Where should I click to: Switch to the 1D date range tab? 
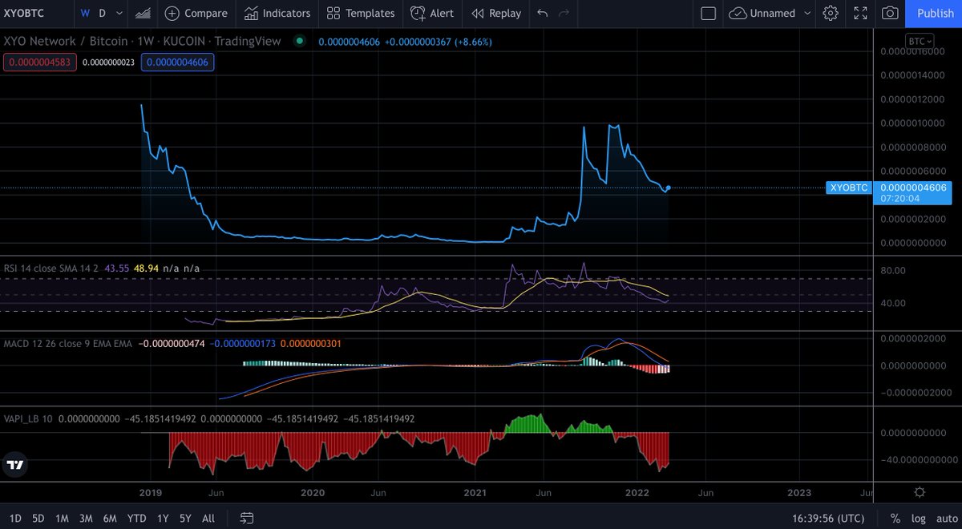tap(14, 518)
